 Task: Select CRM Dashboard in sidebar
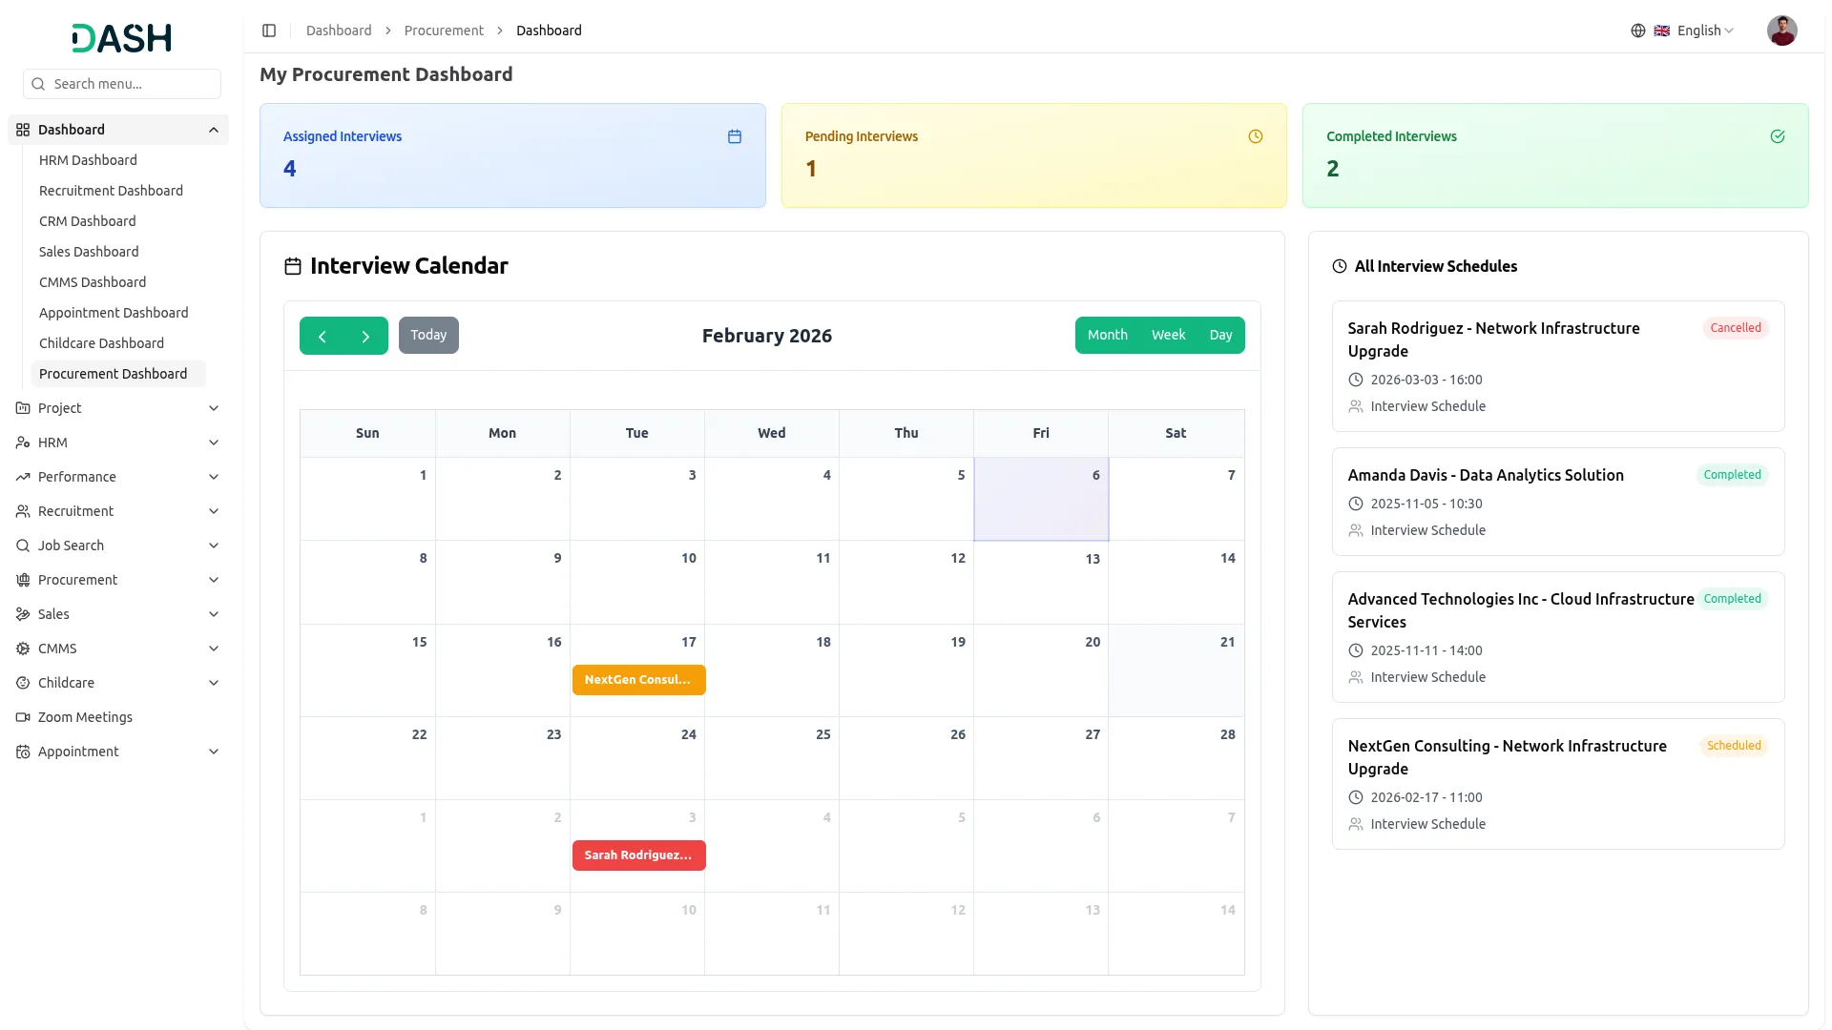87,221
